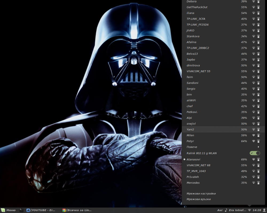Viewport: 267px width, 213px height.
Task: Choose the chef wireless network
Action: pyautogui.click(x=223, y=106)
